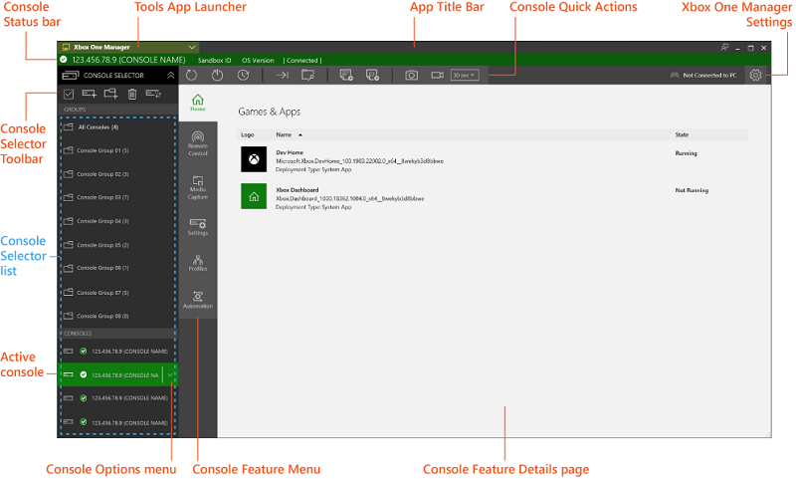Screen dimensions: 796x479
Task: Open the Remote Control feature tab
Action: pos(198,143)
